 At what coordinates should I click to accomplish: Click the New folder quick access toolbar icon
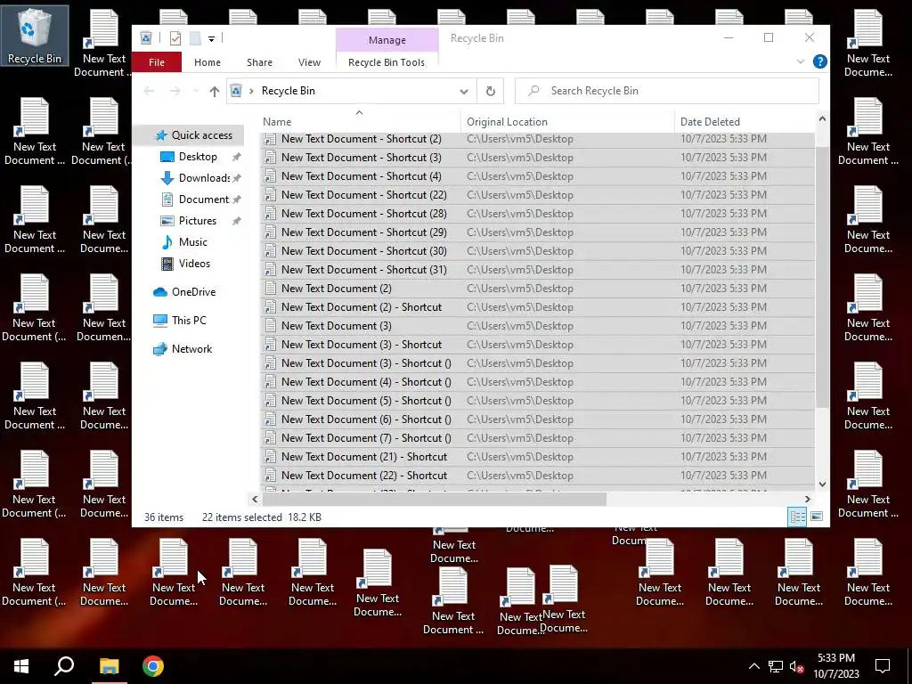(x=195, y=39)
